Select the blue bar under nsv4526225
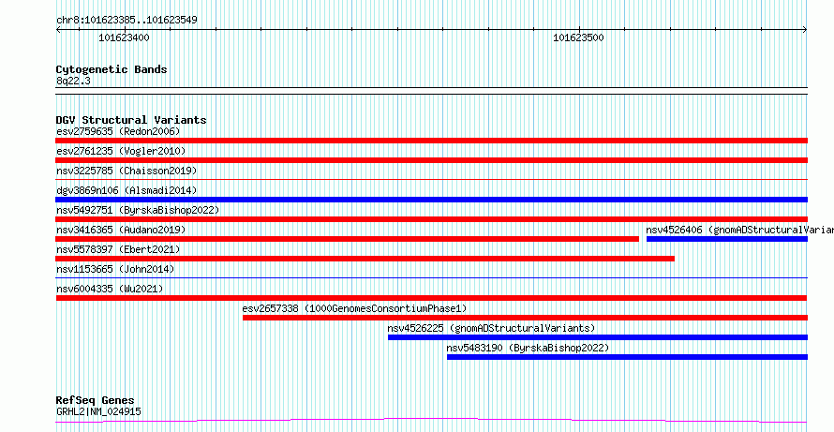834x432 pixels. pyautogui.click(x=598, y=337)
